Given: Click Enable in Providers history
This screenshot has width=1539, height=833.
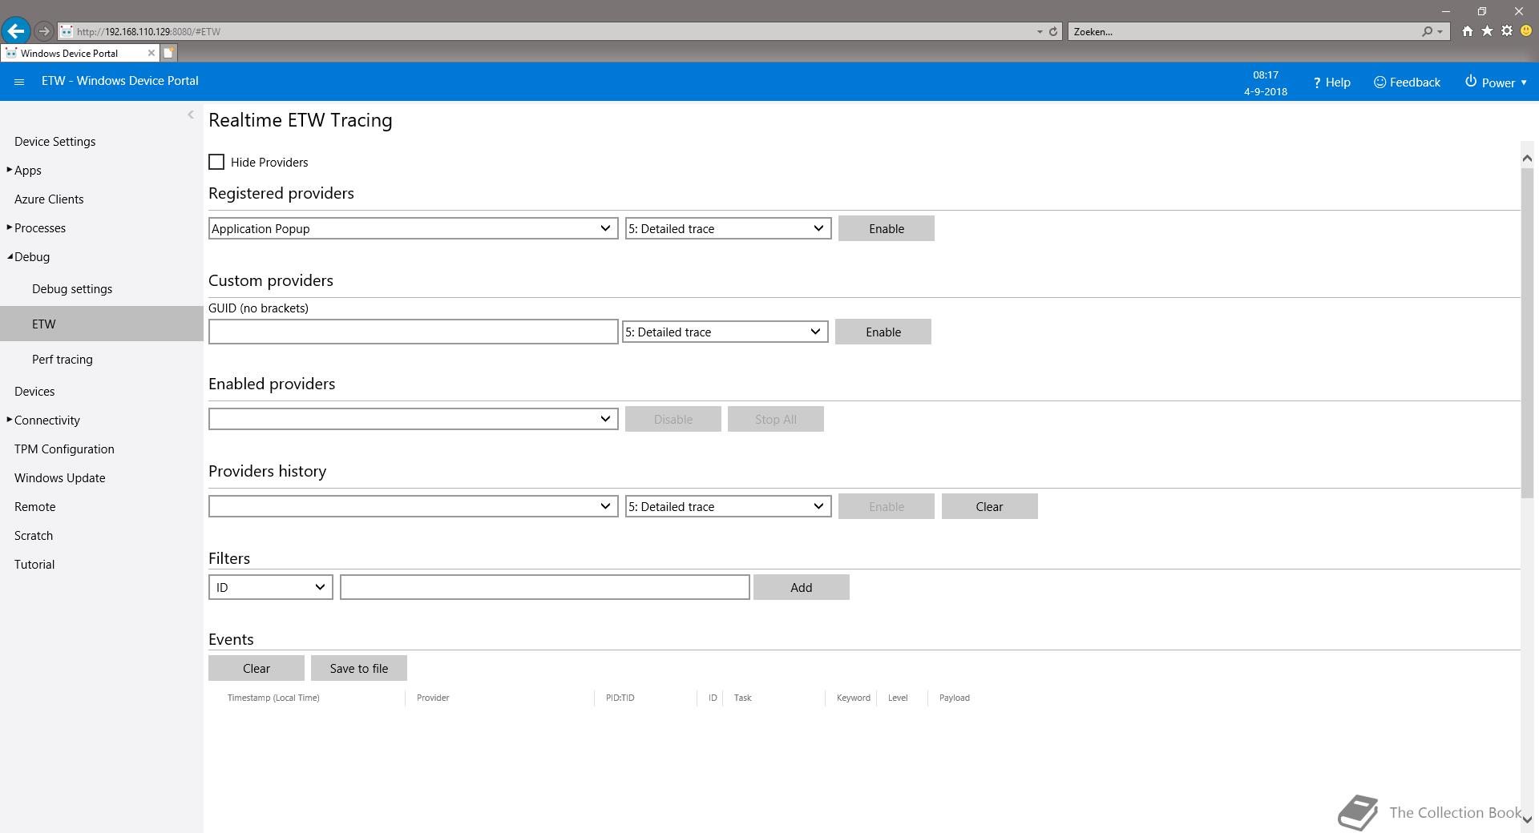Looking at the screenshot, I should (886, 506).
